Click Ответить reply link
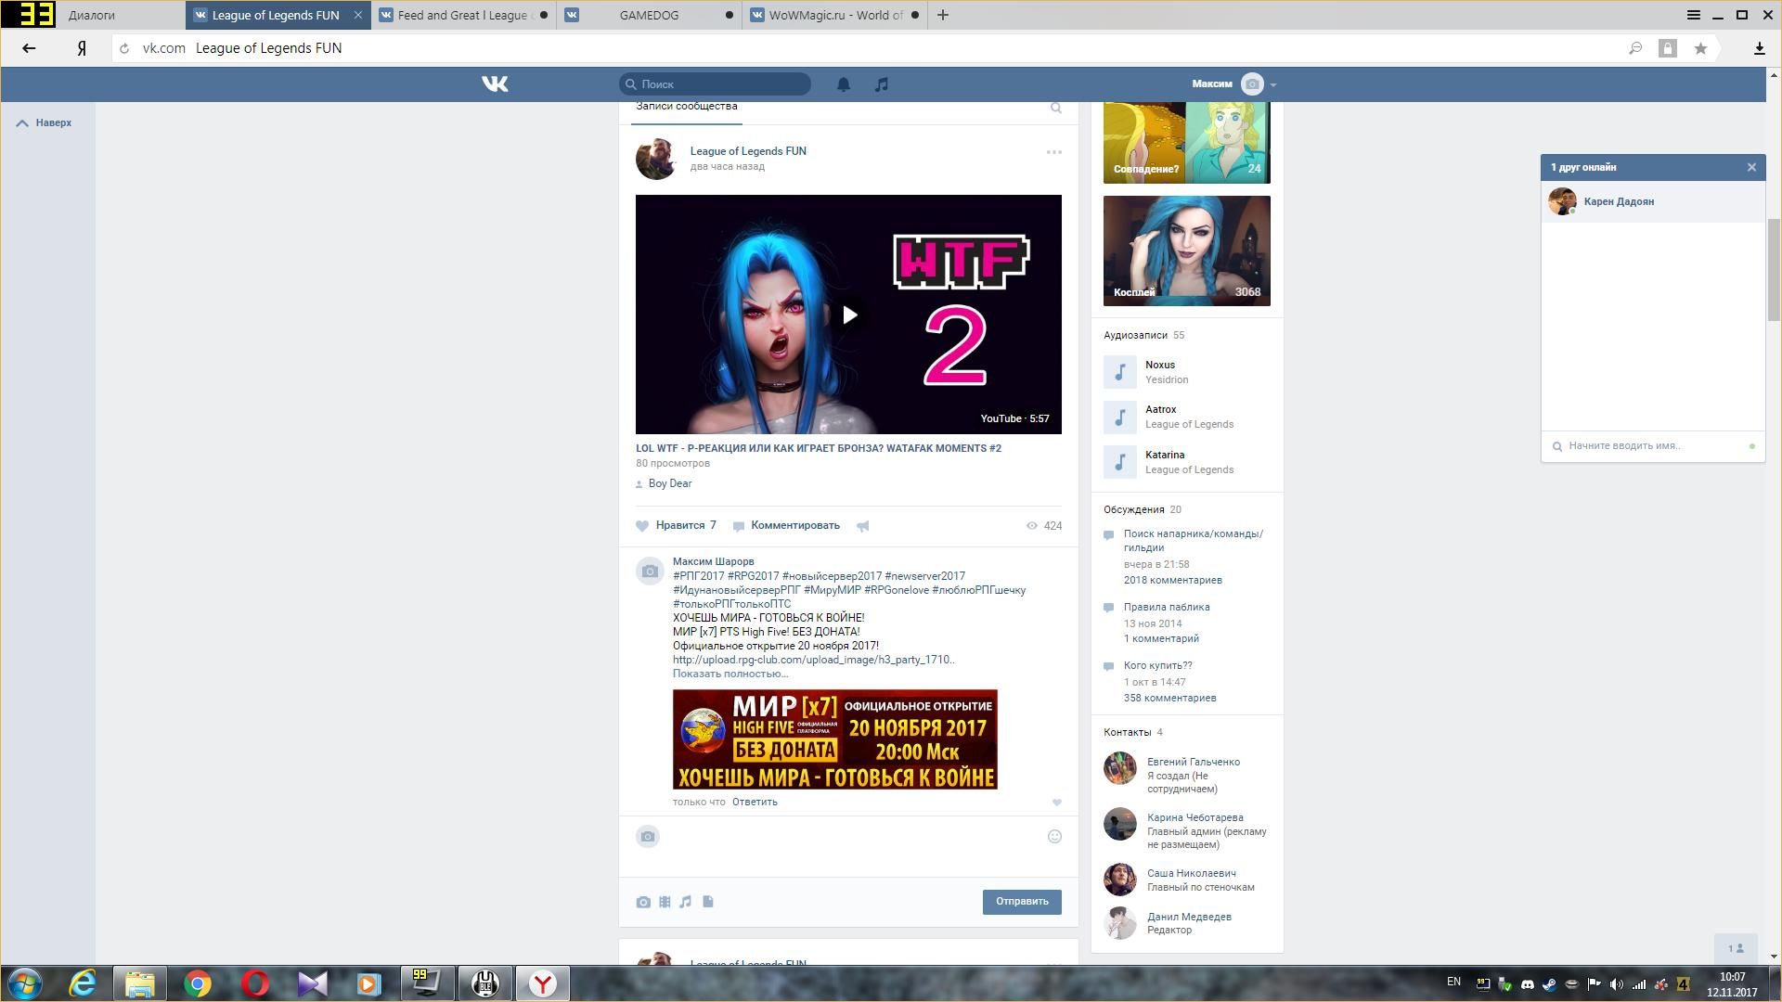This screenshot has width=1782, height=1002. tap(754, 803)
